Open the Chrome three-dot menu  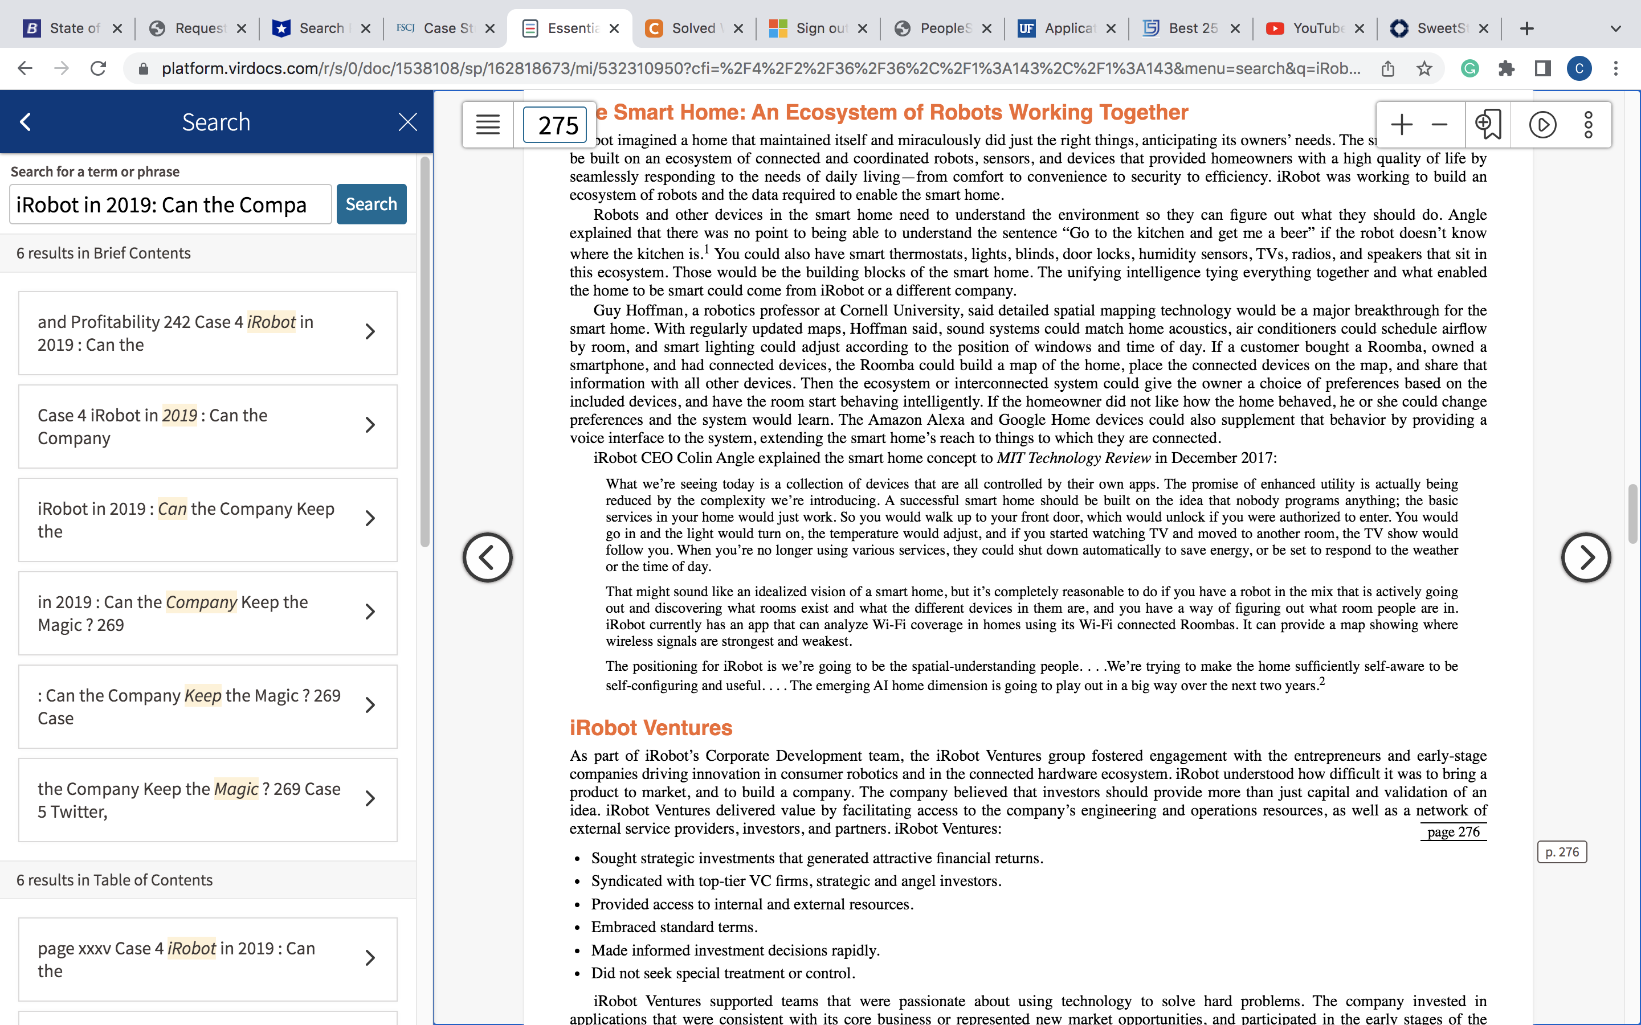[1616, 68]
